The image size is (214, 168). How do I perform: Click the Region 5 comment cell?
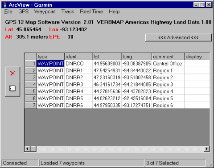click(168, 98)
